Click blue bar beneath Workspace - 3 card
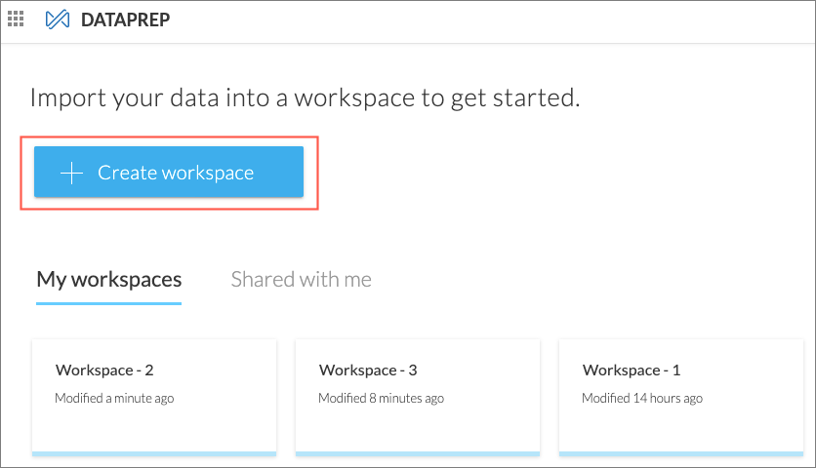The height and width of the screenshot is (468, 816). [x=418, y=452]
